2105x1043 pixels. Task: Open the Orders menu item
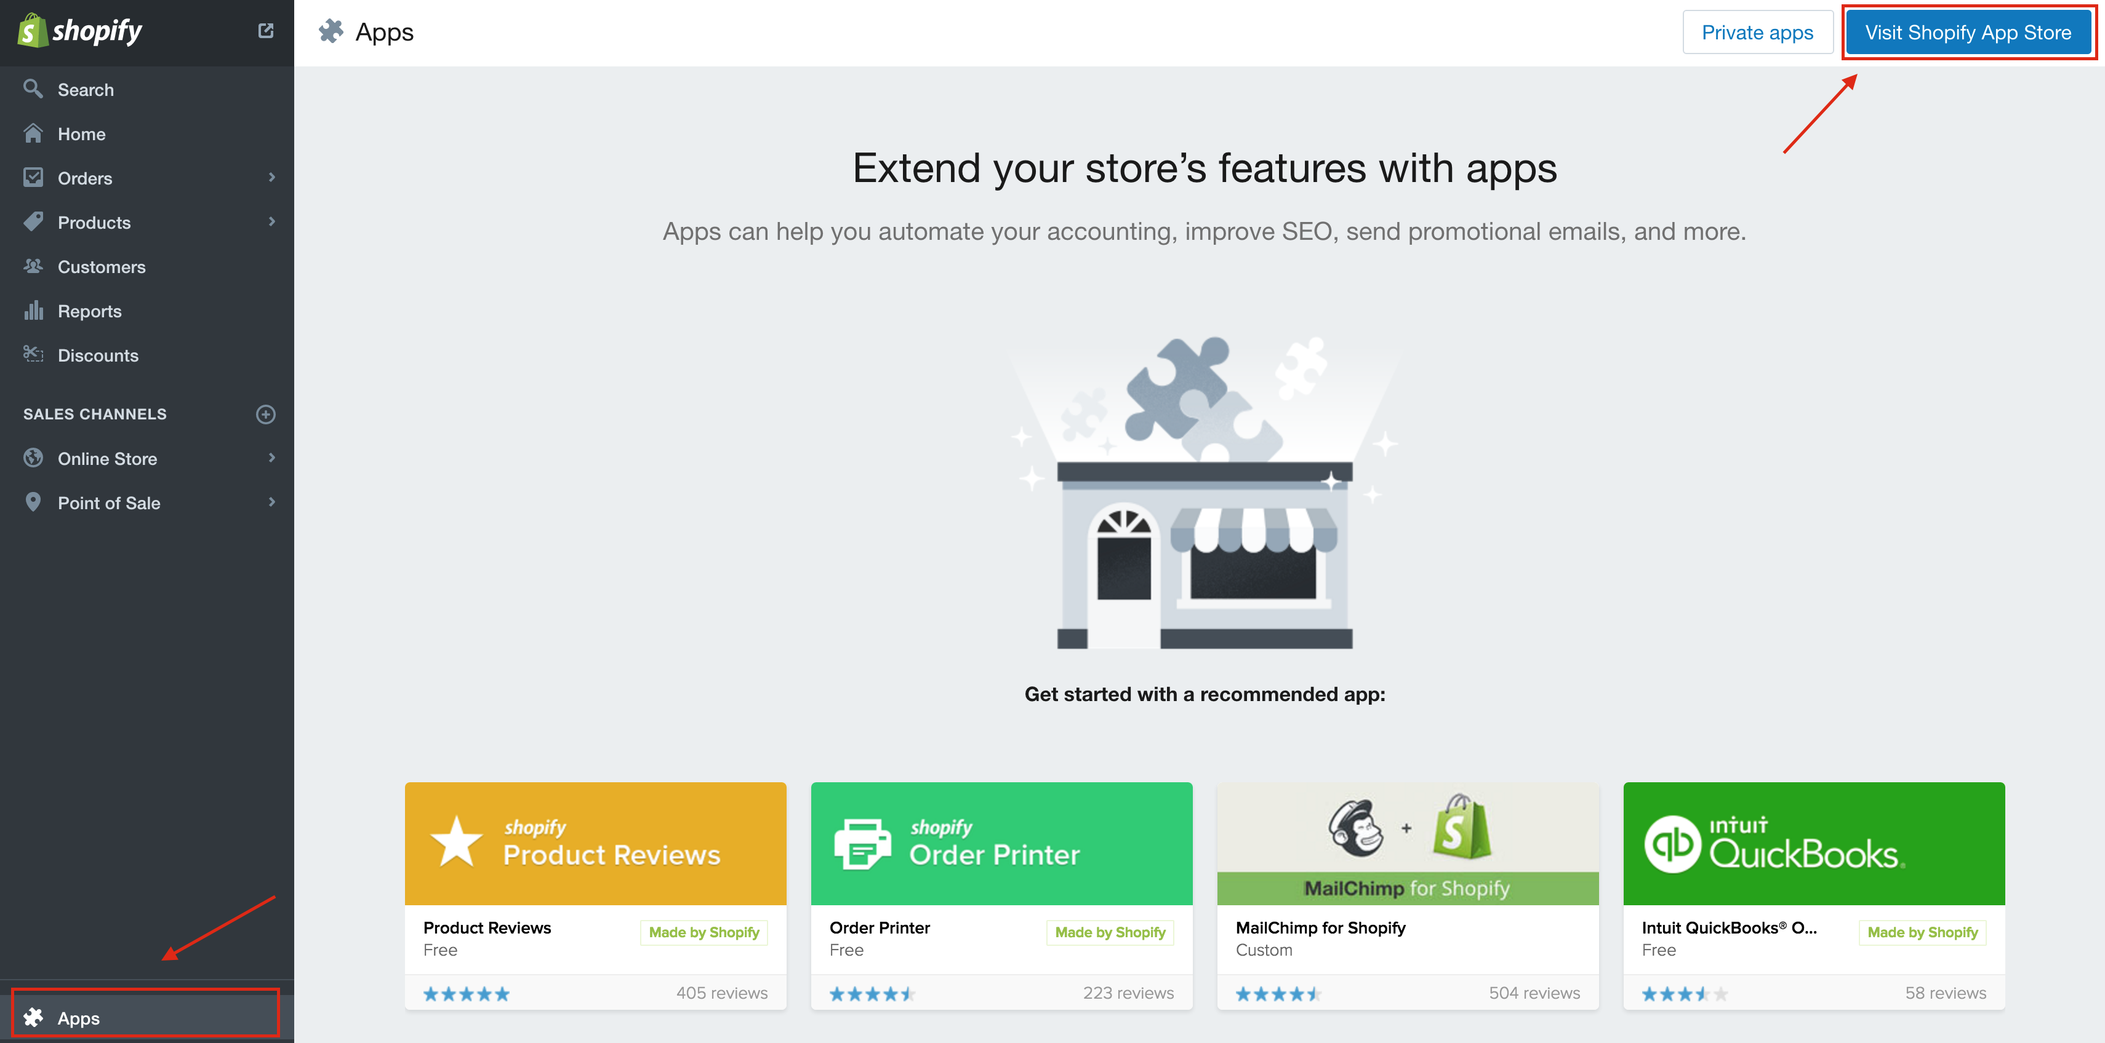tap(147, 177)
